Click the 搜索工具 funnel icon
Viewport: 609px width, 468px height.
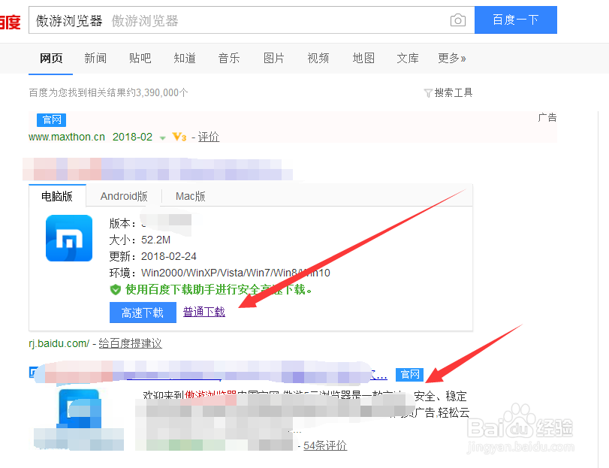click(428, 93)
